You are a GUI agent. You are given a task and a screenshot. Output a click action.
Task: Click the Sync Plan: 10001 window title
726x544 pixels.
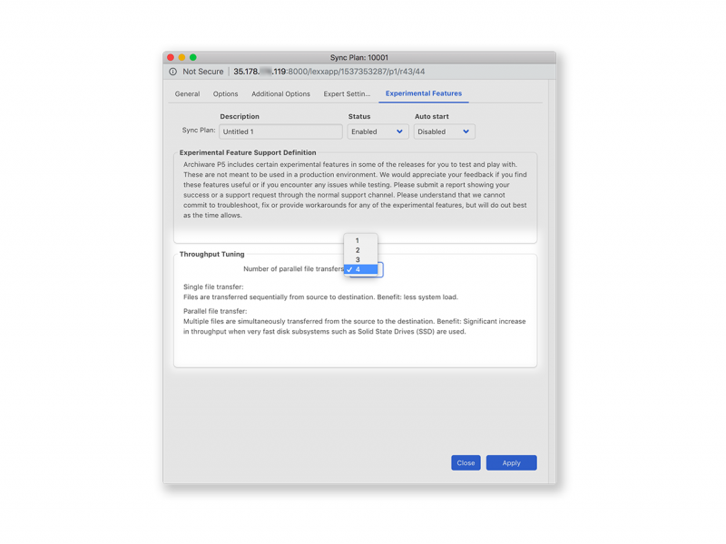tap(359, 57)
